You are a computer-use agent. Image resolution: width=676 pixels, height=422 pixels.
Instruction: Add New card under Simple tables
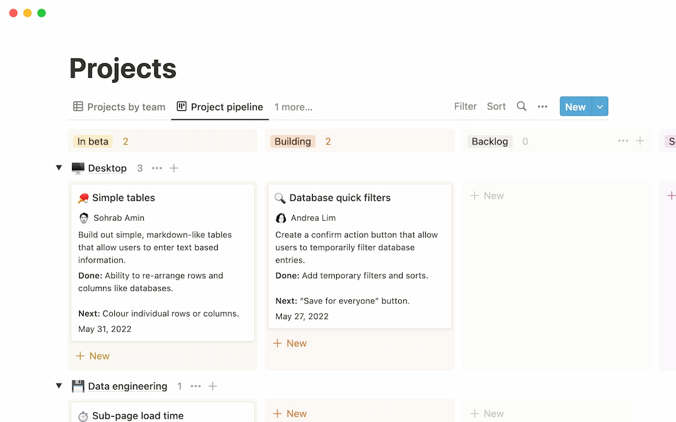click(92, 356)
